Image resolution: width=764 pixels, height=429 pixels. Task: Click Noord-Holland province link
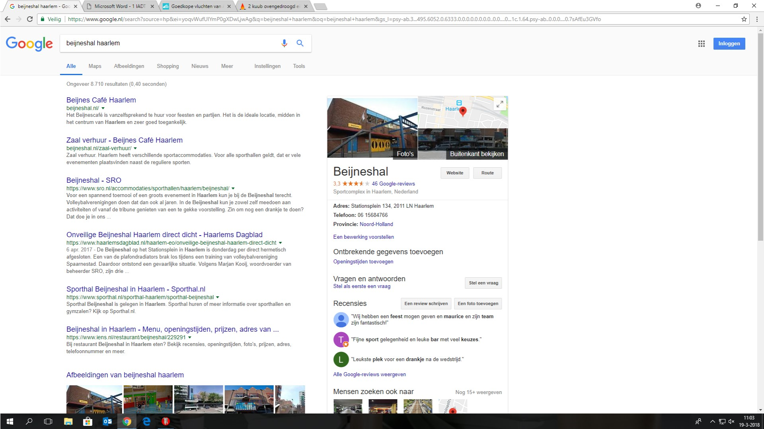click(376, 224)
